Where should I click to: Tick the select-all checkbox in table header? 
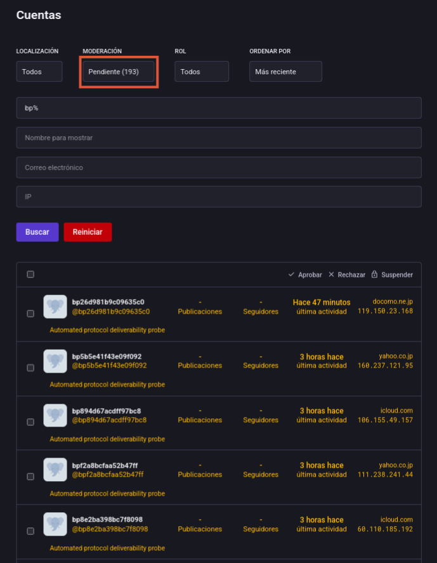[x=30, y=274]
